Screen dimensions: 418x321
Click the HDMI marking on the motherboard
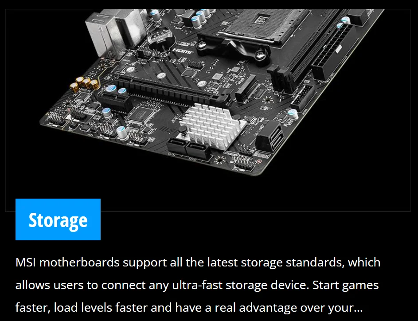pyautogui.click(x=183, y=51)
